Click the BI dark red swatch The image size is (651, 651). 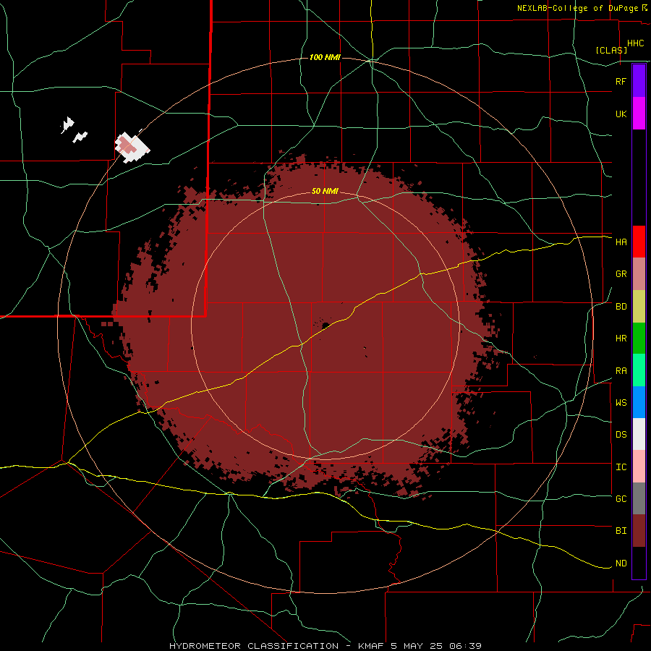coord(639,531)
